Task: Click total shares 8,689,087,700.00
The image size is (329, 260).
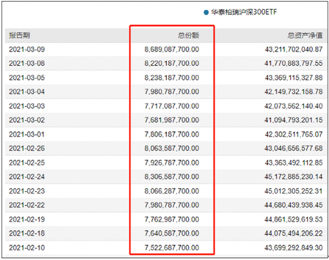Action: point(172,49)
